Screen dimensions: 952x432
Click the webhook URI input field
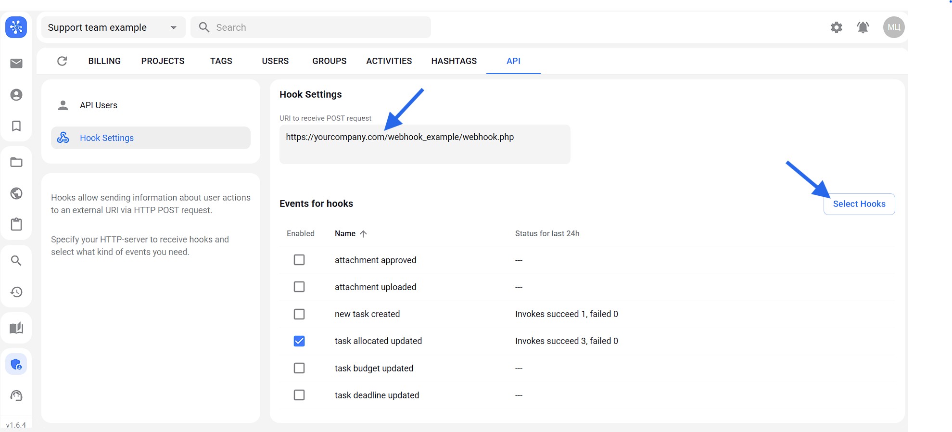424,144
